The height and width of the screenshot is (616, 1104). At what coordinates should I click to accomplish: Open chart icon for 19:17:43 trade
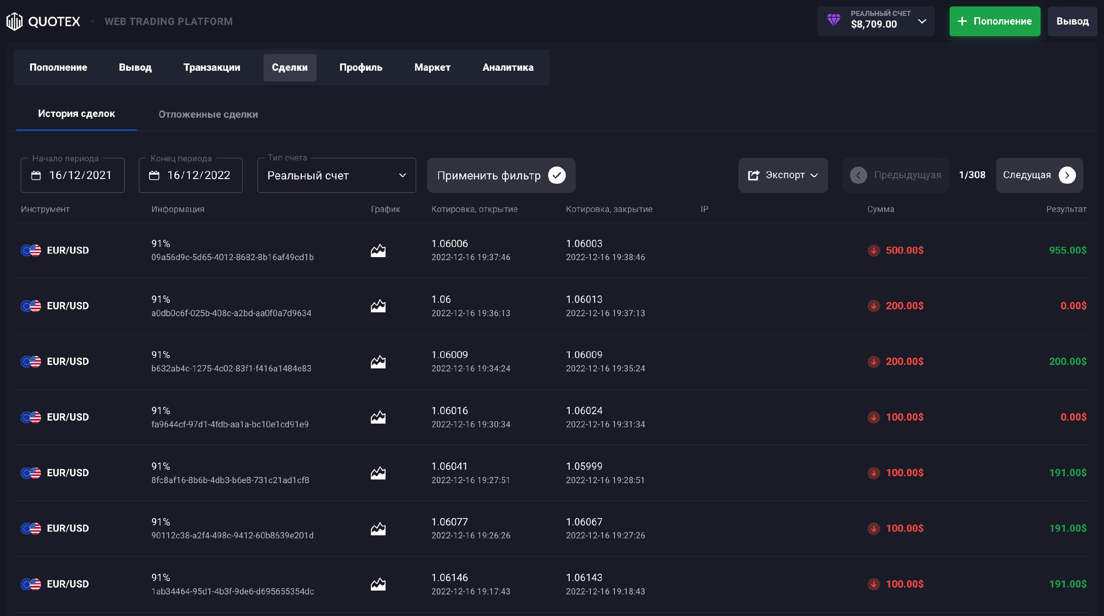click(x=378, y=584)
